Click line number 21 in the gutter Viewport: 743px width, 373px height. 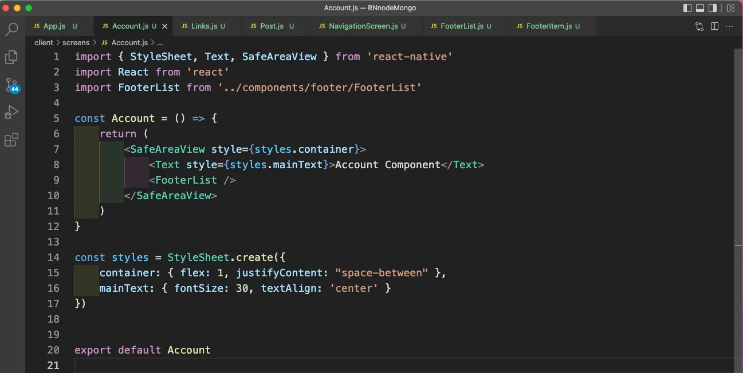click(x=53, y=366)
